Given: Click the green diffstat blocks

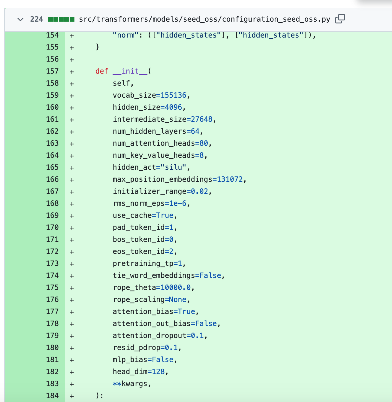Looking at the screenshot, I should pos(61,20).
